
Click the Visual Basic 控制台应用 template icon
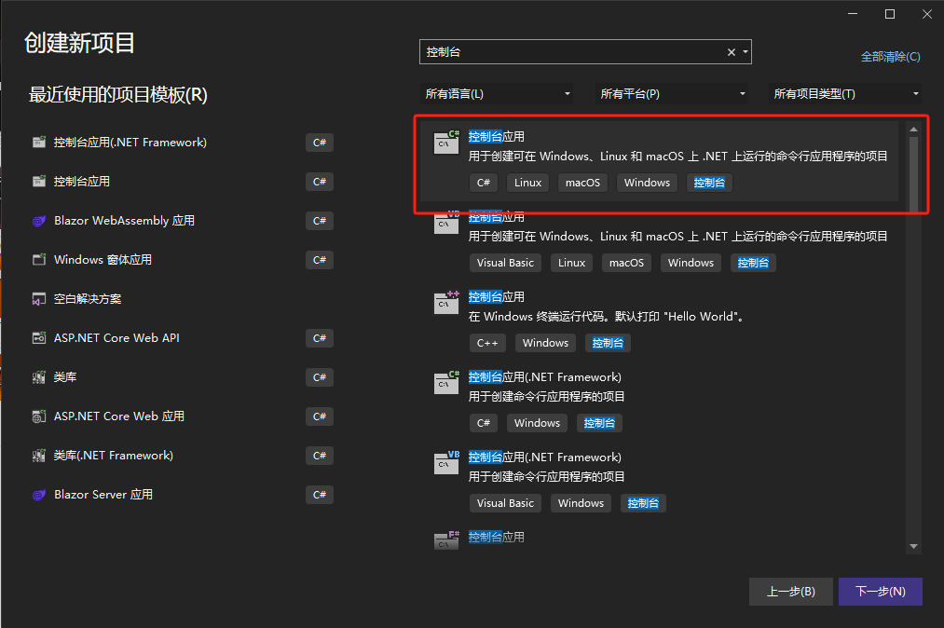click(x=445, y=223)
